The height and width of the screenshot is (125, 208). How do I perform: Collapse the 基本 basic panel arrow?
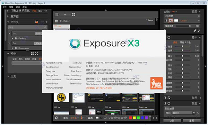(200, 37)
